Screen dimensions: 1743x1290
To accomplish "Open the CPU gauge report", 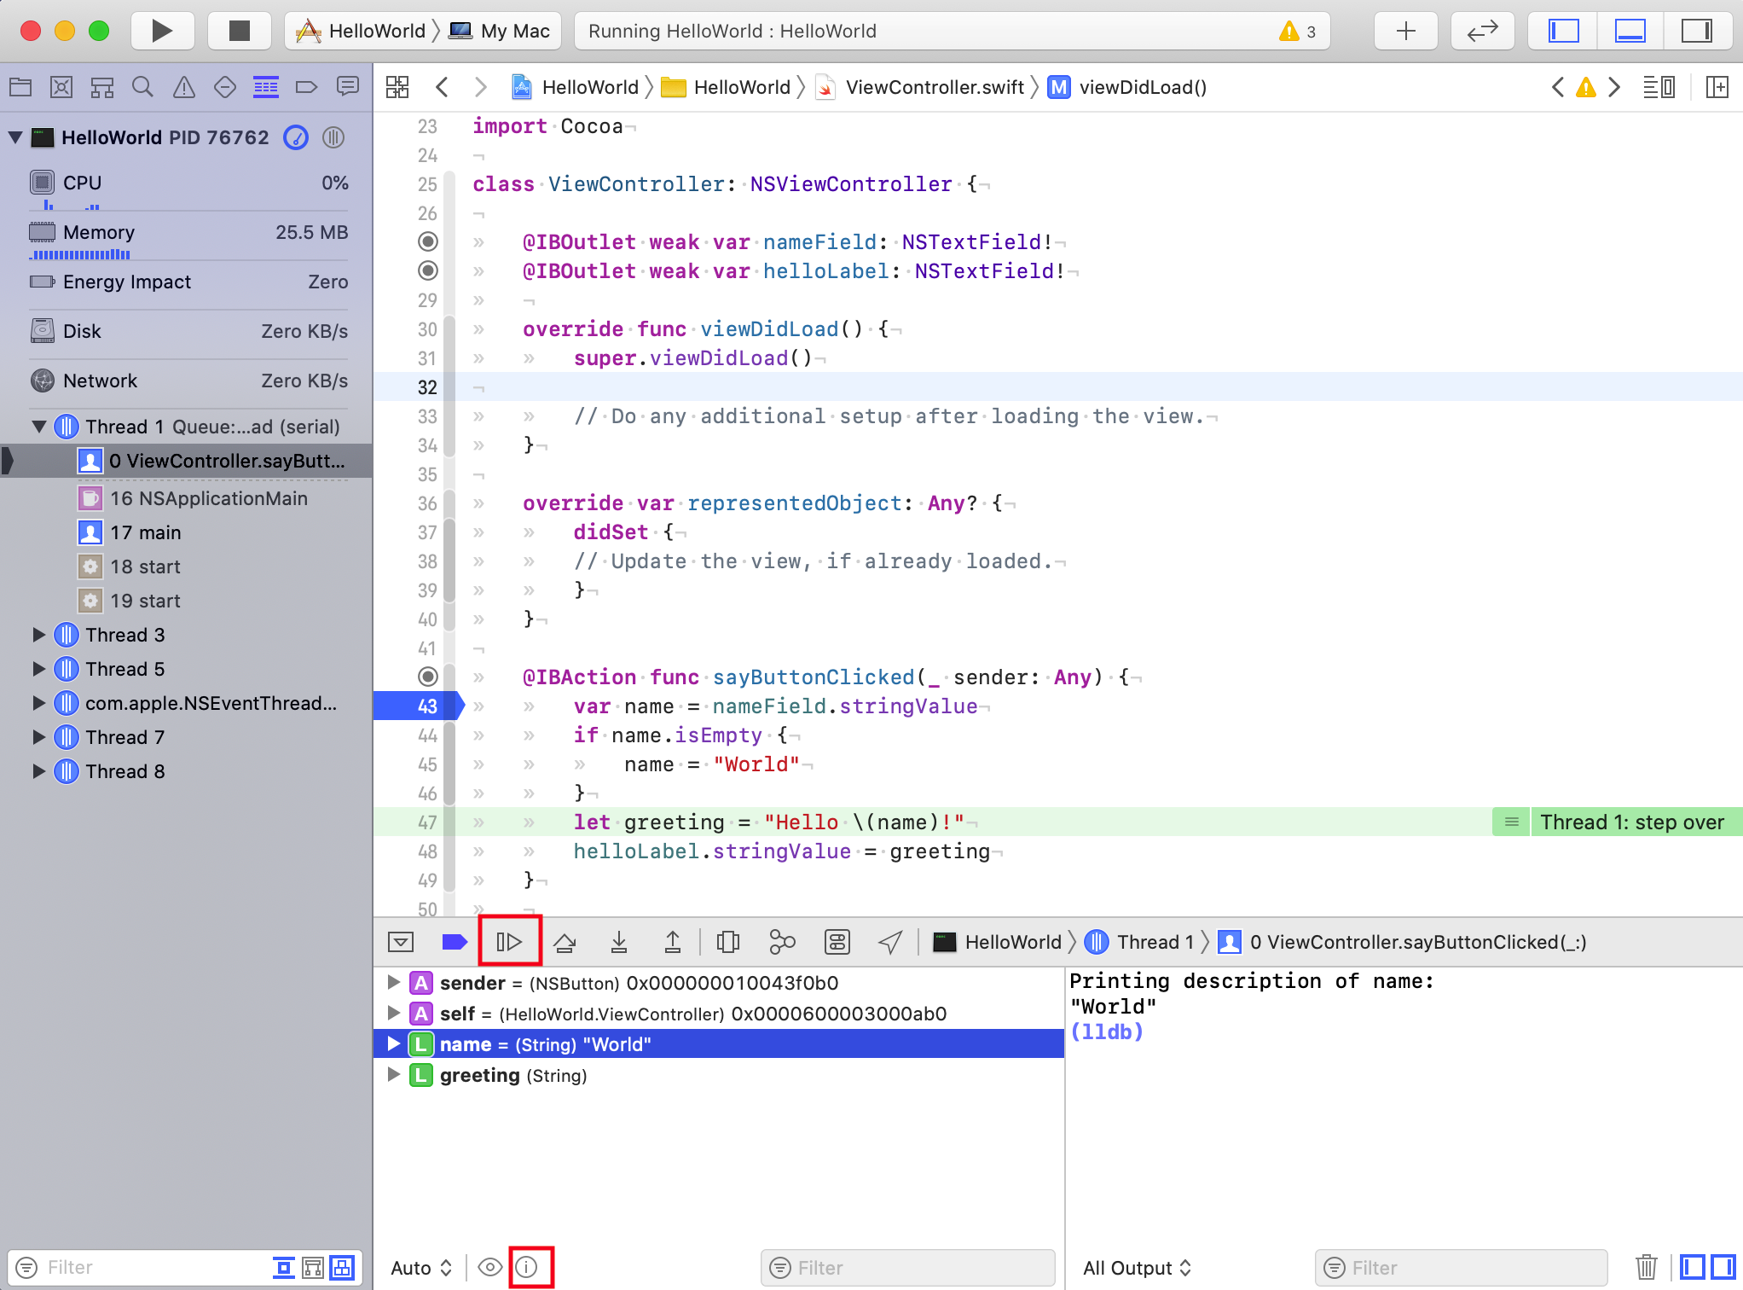I will pos(188,183).
